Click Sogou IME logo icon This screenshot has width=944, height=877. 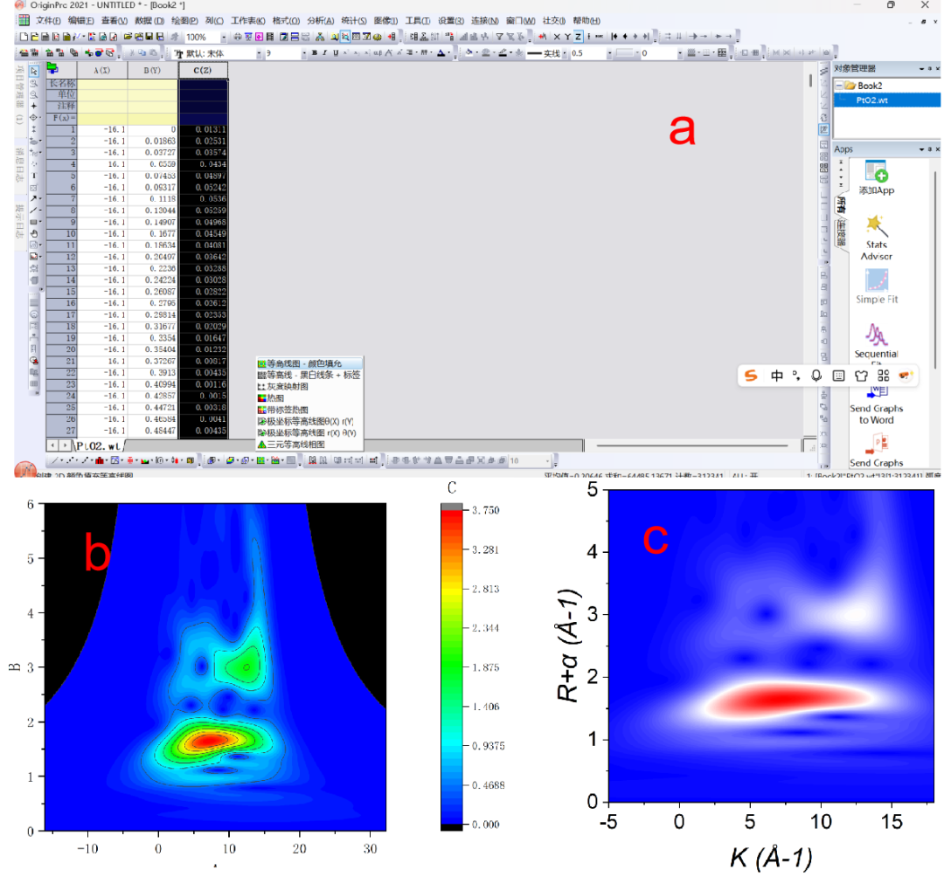click(x=751, y=376)
